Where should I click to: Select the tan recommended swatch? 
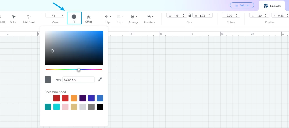74,107
